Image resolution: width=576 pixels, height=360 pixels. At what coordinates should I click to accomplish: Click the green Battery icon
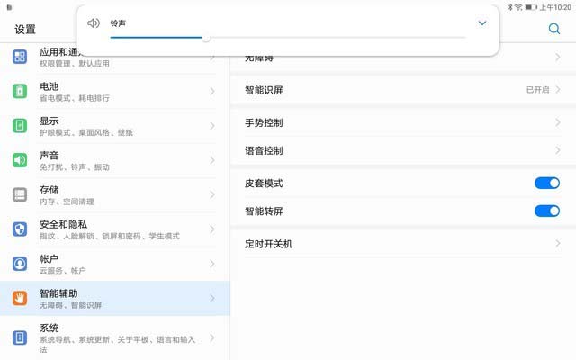20,92
